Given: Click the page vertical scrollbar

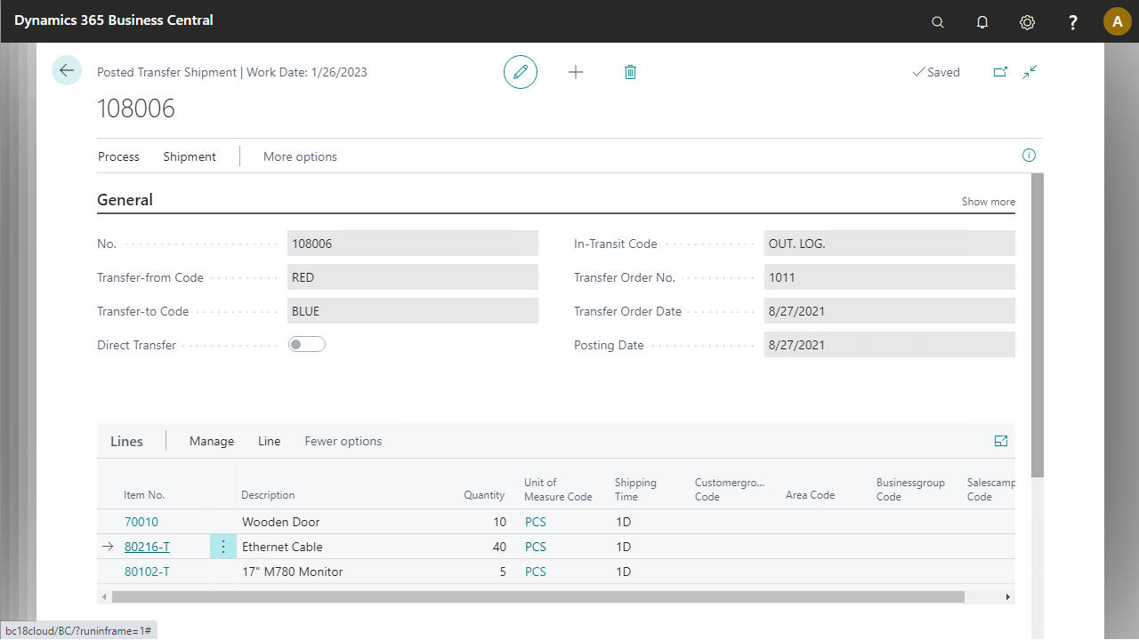Looking at the screenshot, I should click(x=1037, y=324).
